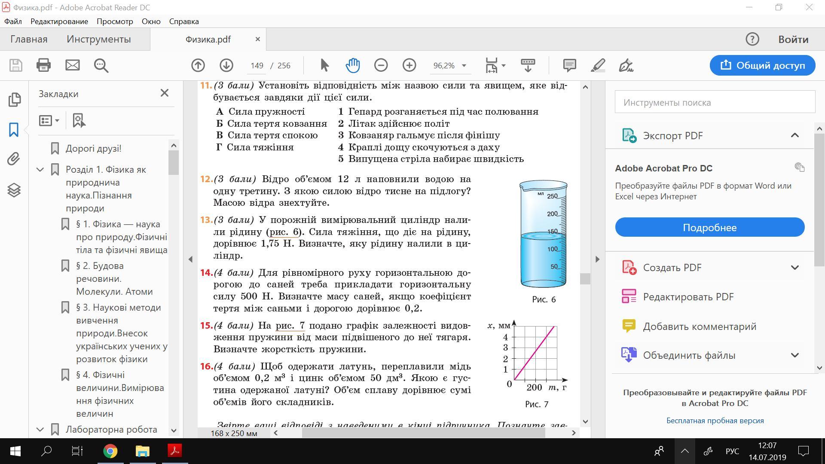The image size is (825, 464).
Task: Zoom in with the plus icon
Action: coord(409,65)
